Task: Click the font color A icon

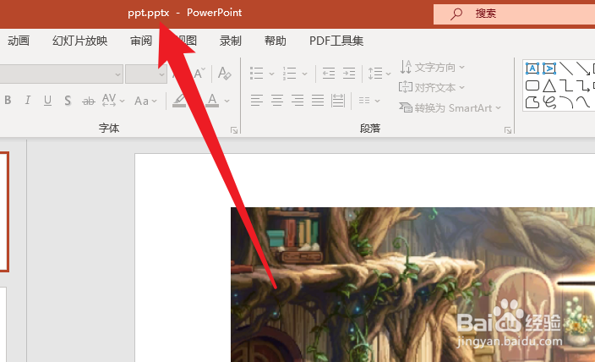Action: (x=212, y=101)
